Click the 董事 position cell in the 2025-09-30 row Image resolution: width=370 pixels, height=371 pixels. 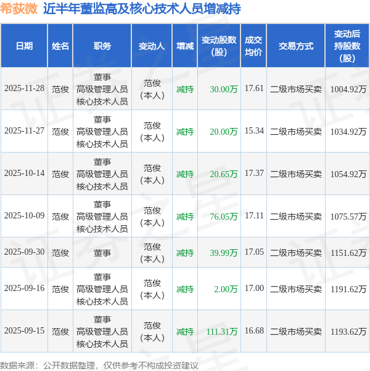102,253
